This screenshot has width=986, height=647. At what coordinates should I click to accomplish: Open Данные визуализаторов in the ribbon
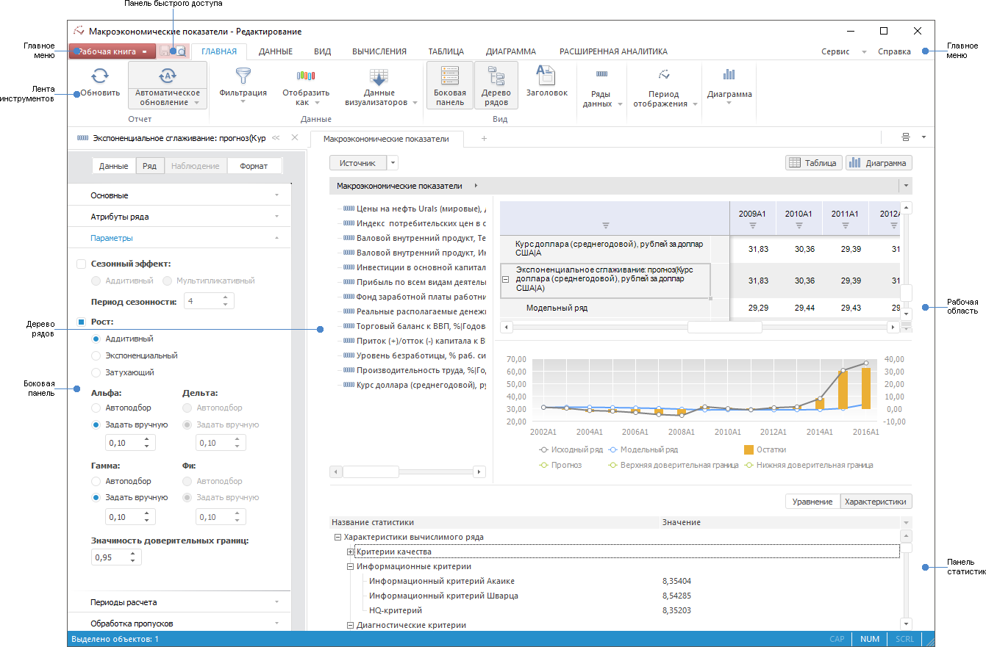click(379, 77)
